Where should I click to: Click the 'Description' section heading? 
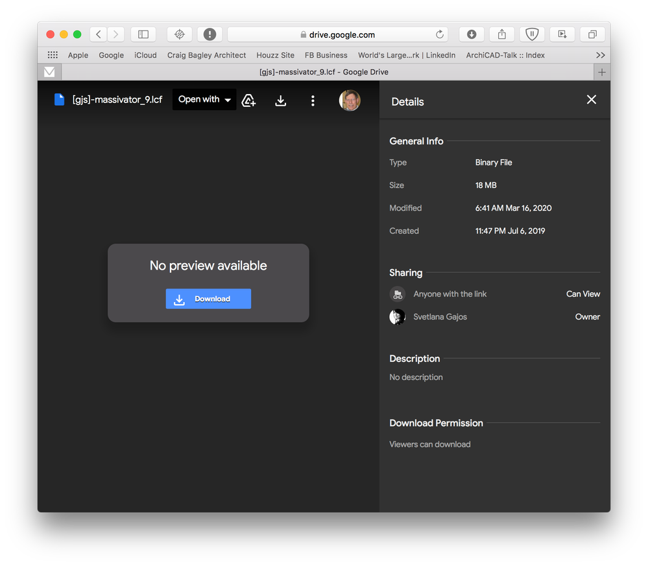click(414, 359)
